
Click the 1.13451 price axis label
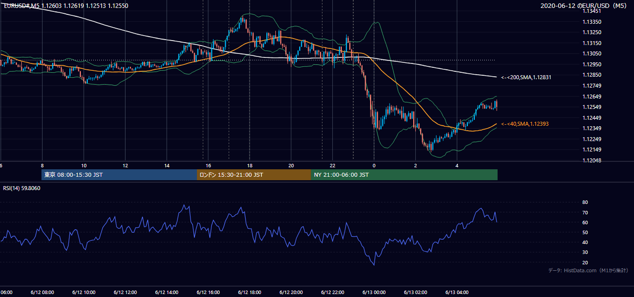tap(592, 11)
